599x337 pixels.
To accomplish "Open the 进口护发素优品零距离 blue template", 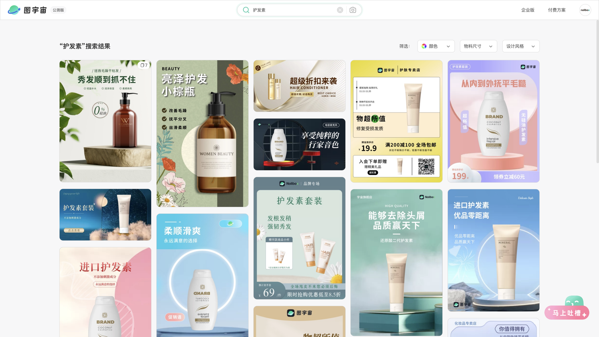I will tap(494, 250).
